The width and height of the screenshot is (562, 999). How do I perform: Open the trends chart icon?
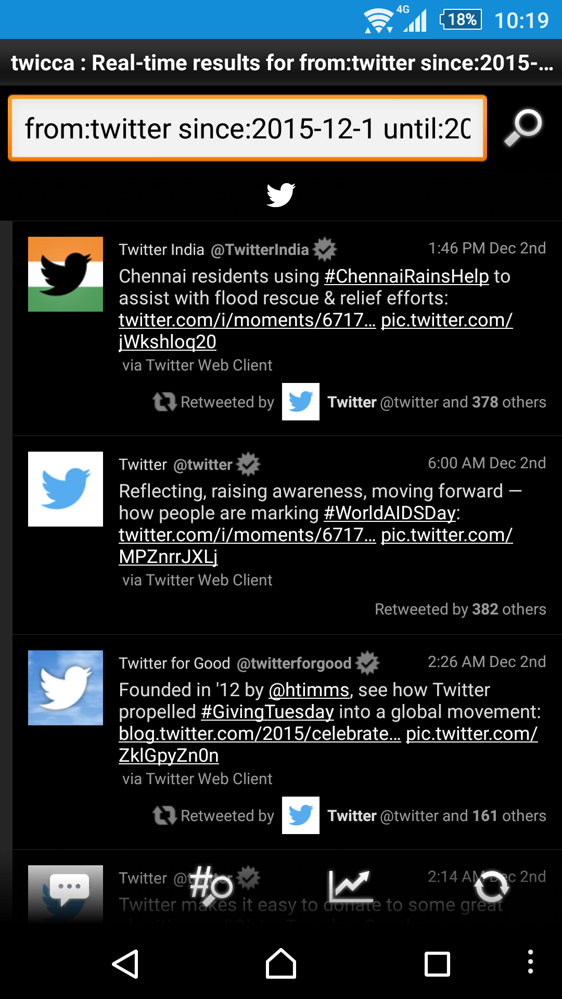[x=351, y=886]
